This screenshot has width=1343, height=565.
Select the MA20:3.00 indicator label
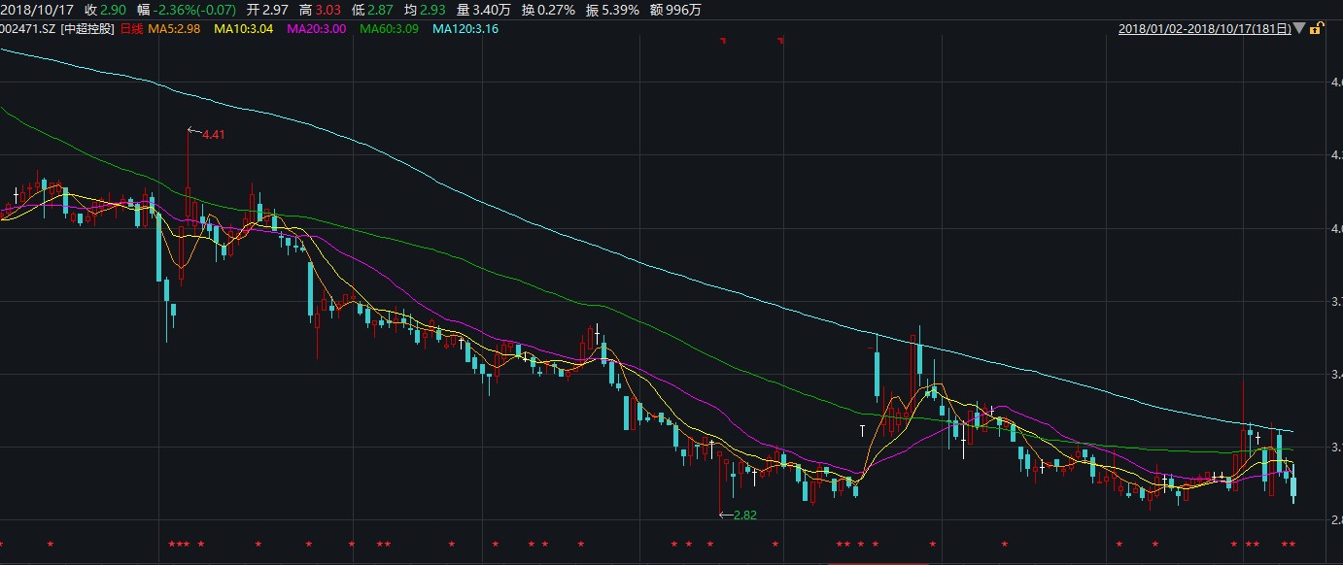tap(317, 29)
